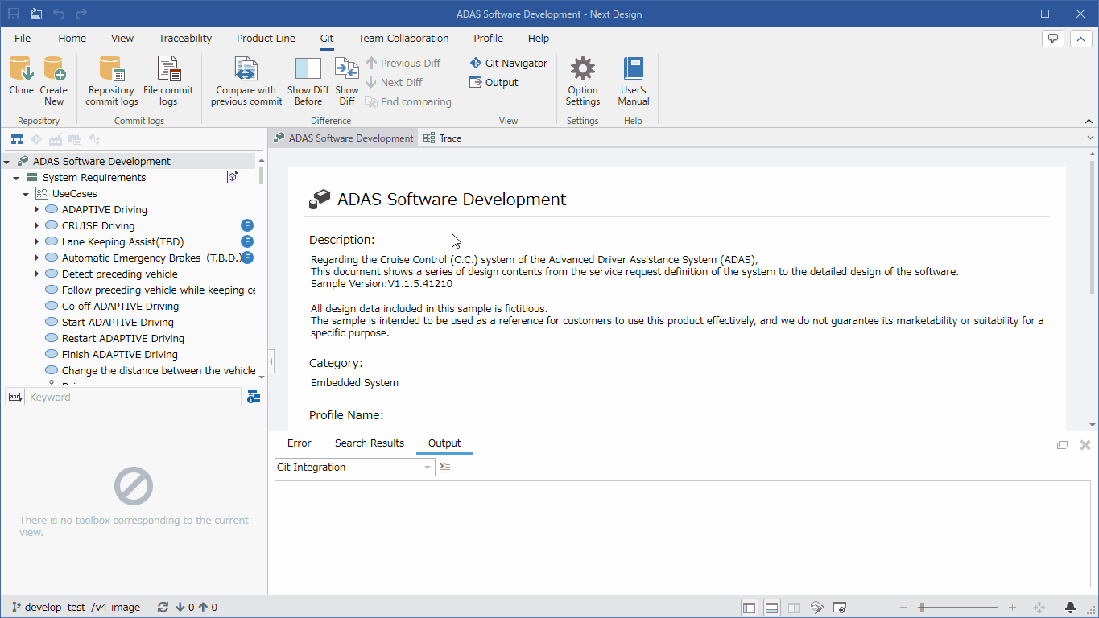Screen dimensions: 1099x618
Task: Maximize the Output pane
Action: pyautogui.click(x=1062, y=445)
